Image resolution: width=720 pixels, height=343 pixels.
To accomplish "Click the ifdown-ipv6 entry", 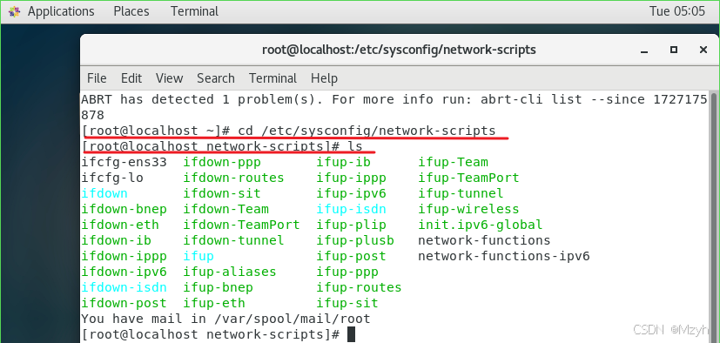I will click(124, 272).
